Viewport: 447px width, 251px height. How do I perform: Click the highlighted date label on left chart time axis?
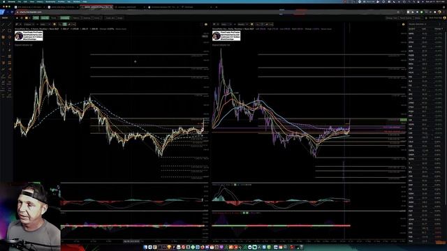132,241
